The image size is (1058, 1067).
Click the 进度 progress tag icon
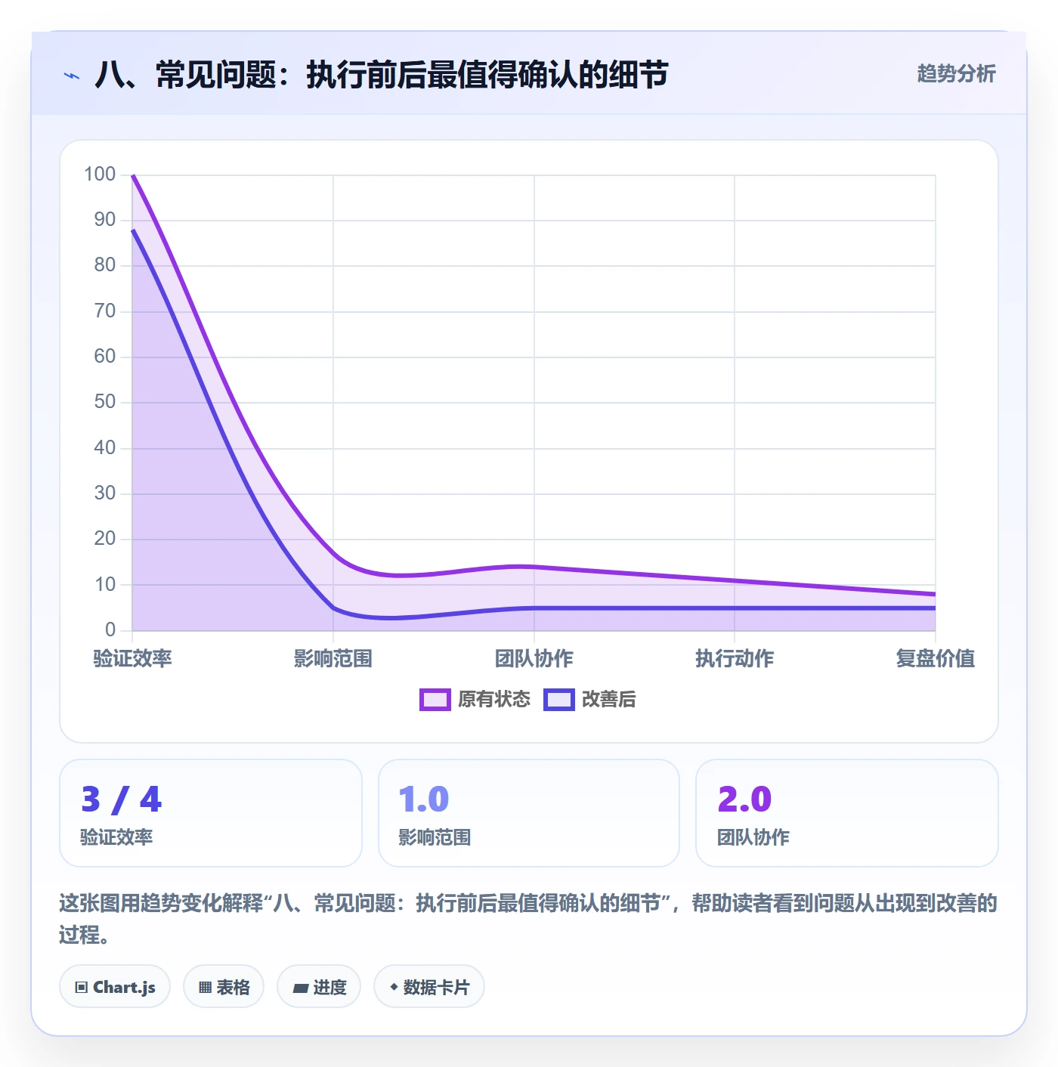pos(300,987)
